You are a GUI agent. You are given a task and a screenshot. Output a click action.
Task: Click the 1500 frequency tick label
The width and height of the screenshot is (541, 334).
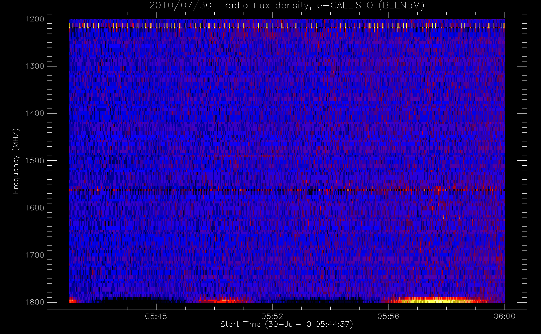point(35,161)
